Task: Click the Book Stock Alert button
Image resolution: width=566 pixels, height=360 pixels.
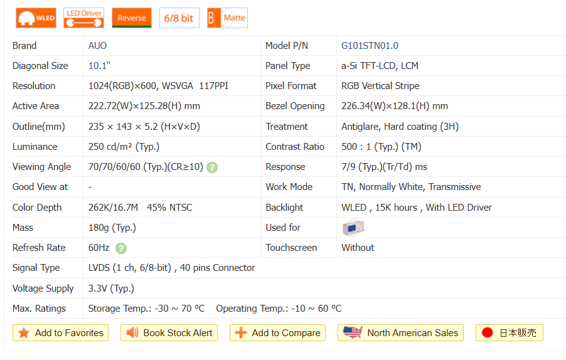Action: (x=169, y=333)
